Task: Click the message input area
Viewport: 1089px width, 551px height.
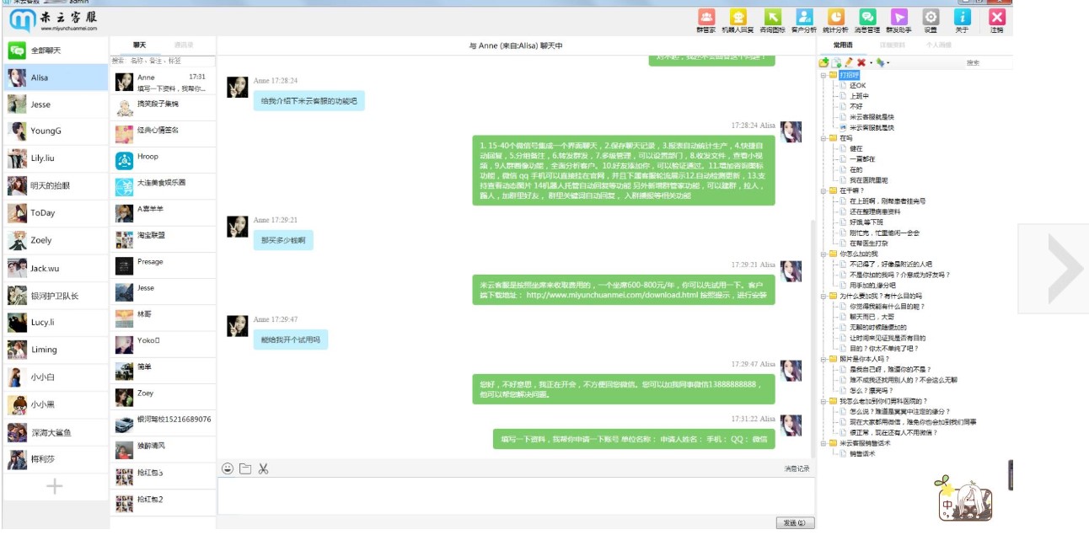Action: (x=516, y=496)
